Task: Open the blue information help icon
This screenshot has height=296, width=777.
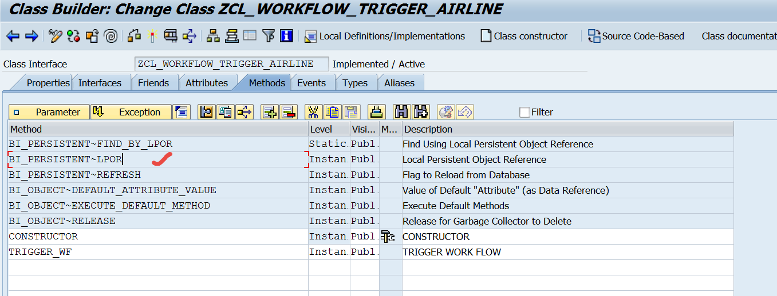Action: [x=287, y=36]
